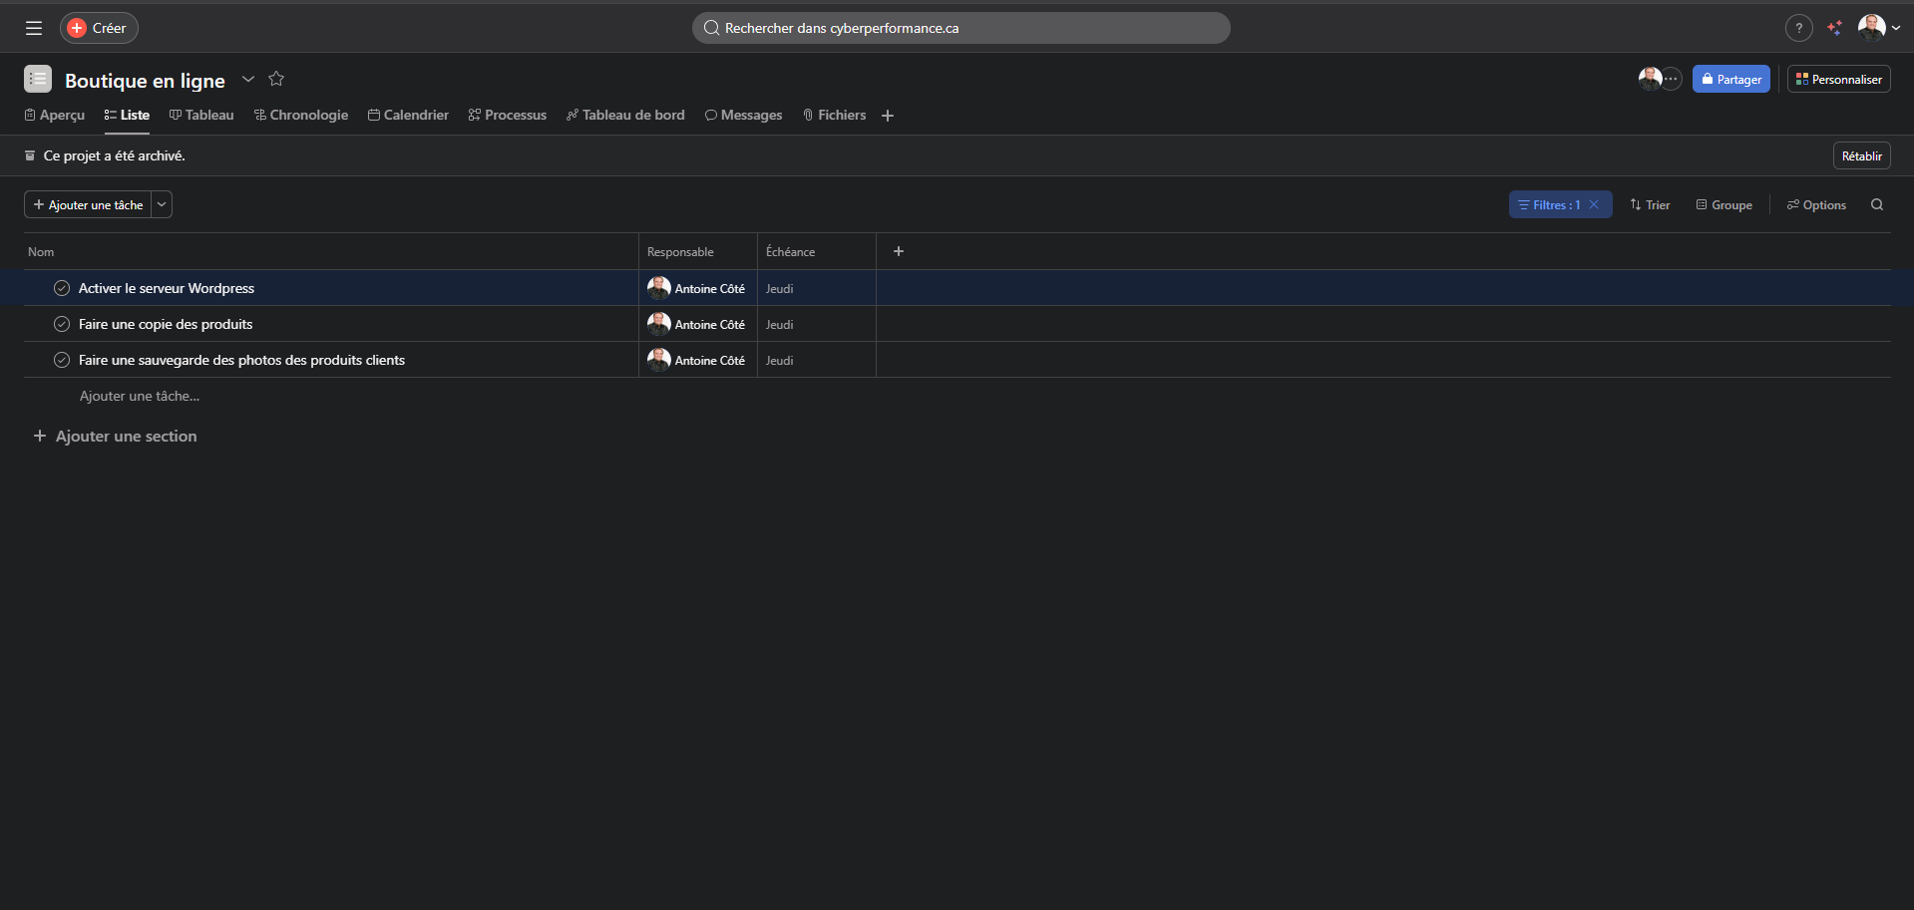Viewport: 1914px width, 910px height.
Task: Open the Options menu
Action: pos(1816,204)
